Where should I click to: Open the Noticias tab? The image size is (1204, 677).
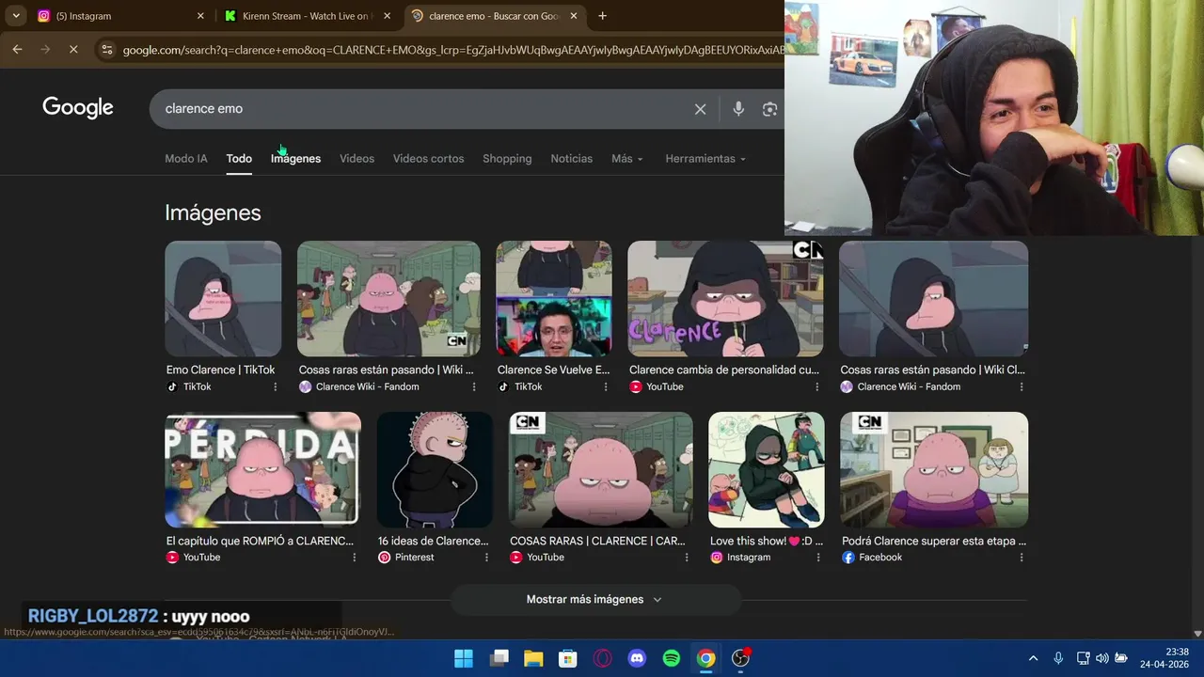pyautogui.click(x=572, y=159)
